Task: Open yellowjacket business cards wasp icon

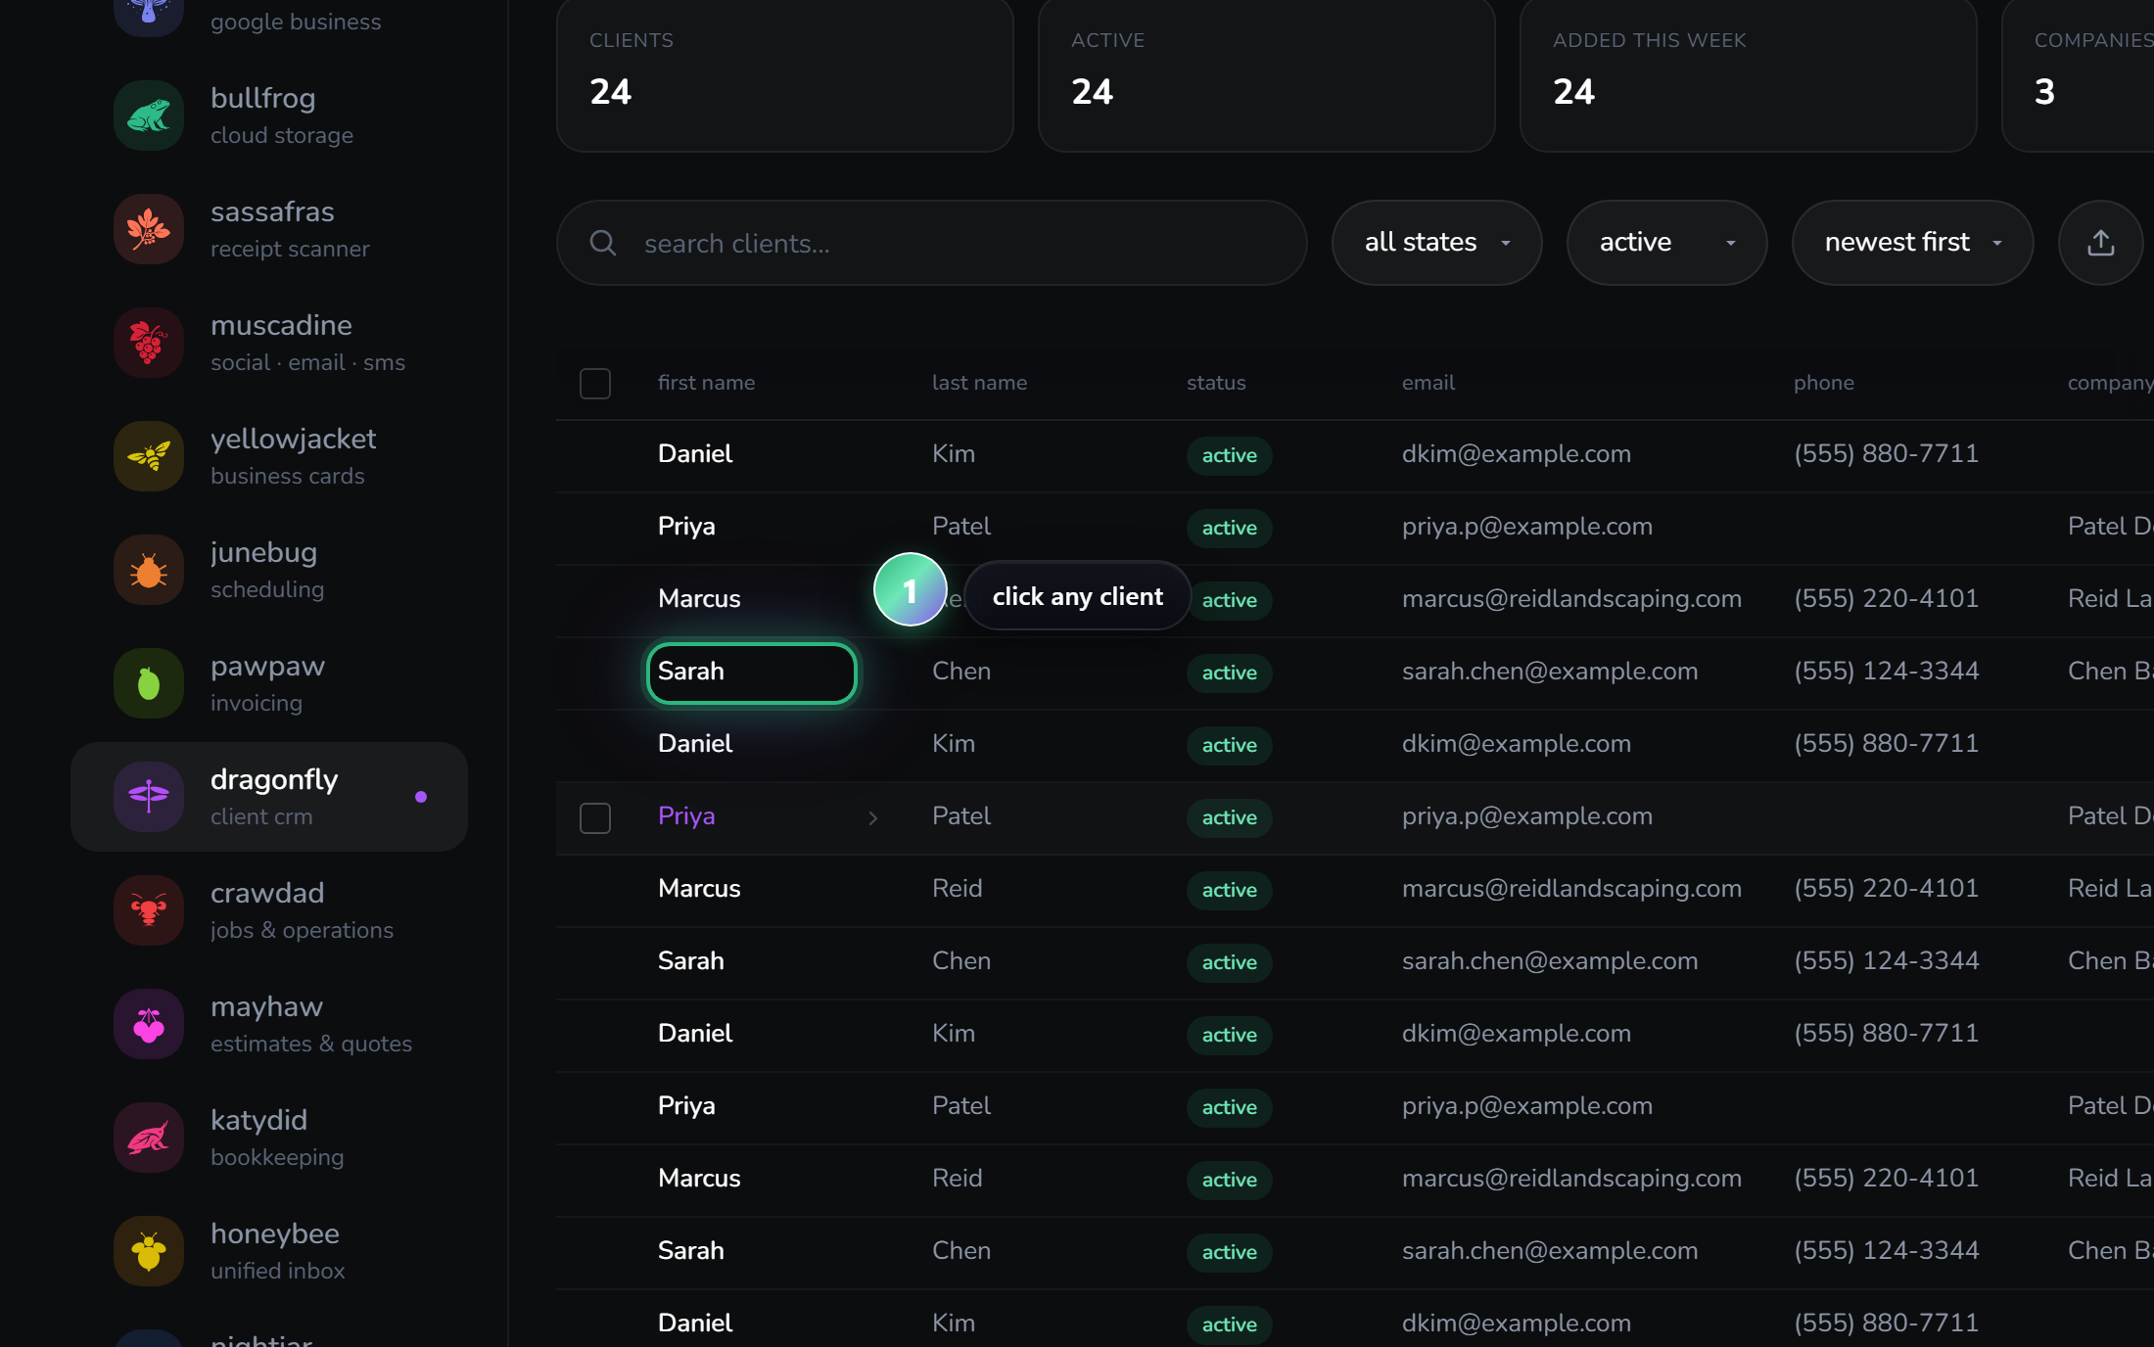Action: tap(149, 456)
